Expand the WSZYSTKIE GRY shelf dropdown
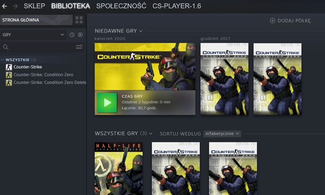The height and width of the screenshot is (195, 325). (x=151, y=134)
